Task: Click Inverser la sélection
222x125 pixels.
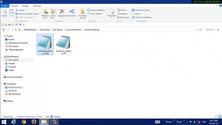Action: point(142,17)
